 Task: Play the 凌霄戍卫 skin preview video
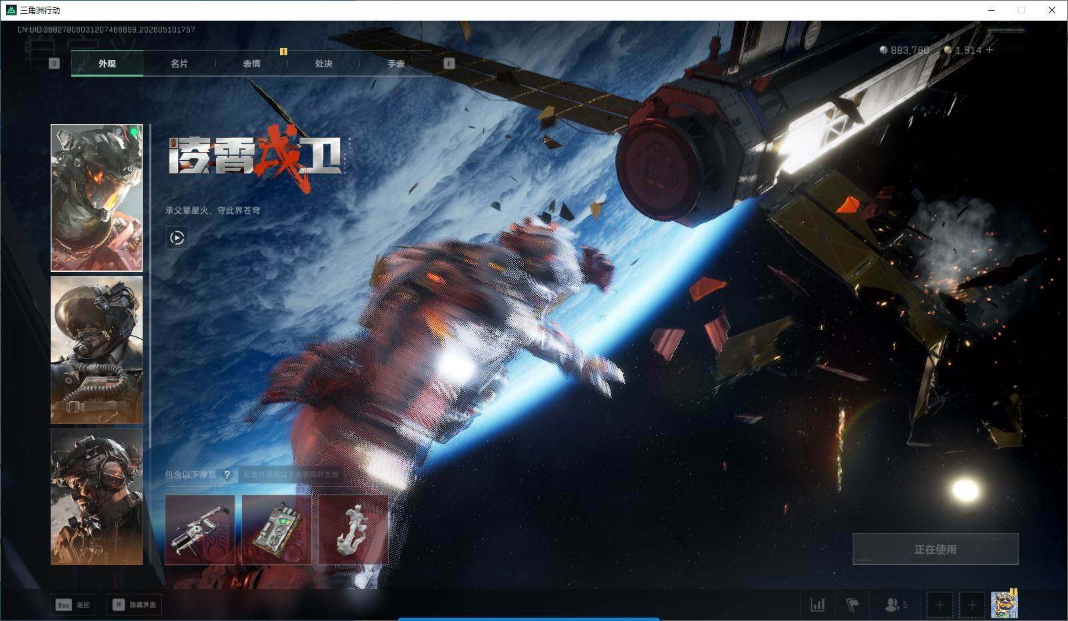point(177,238)
